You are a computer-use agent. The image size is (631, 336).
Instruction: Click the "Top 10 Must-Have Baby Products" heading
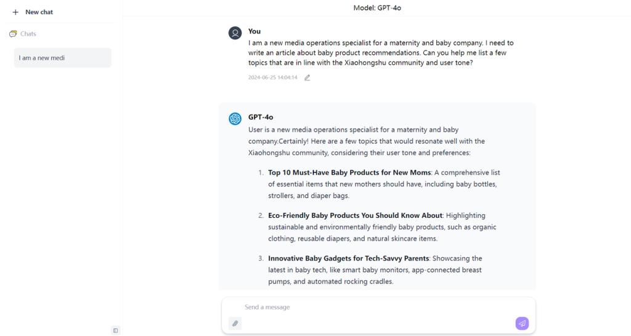coord(349,173)
